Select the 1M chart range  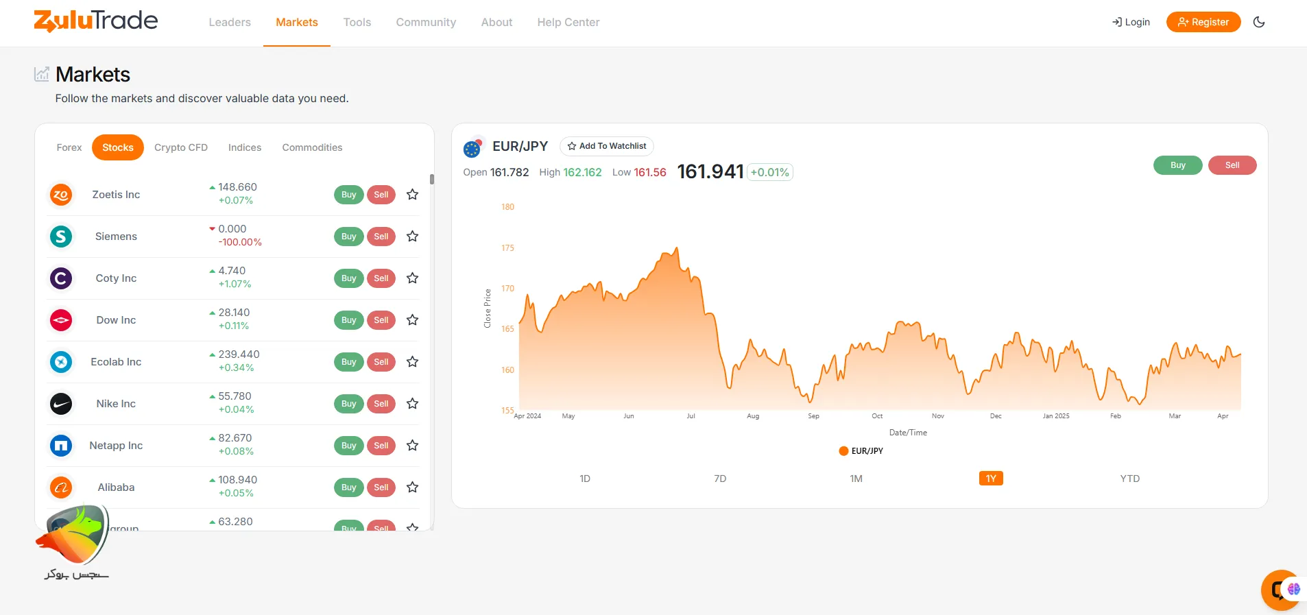click(x=856, y=479)
